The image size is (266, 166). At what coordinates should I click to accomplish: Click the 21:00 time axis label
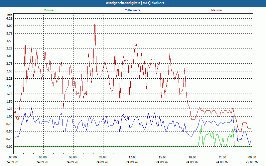[x=222, y=157]
